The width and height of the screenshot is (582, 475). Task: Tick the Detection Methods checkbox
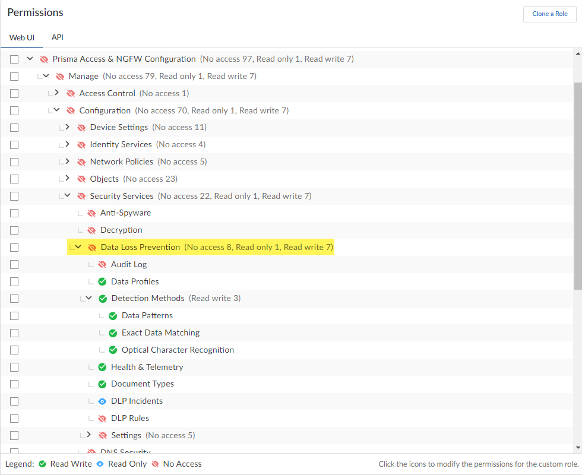pyautogui.click(x=14, y=299)
